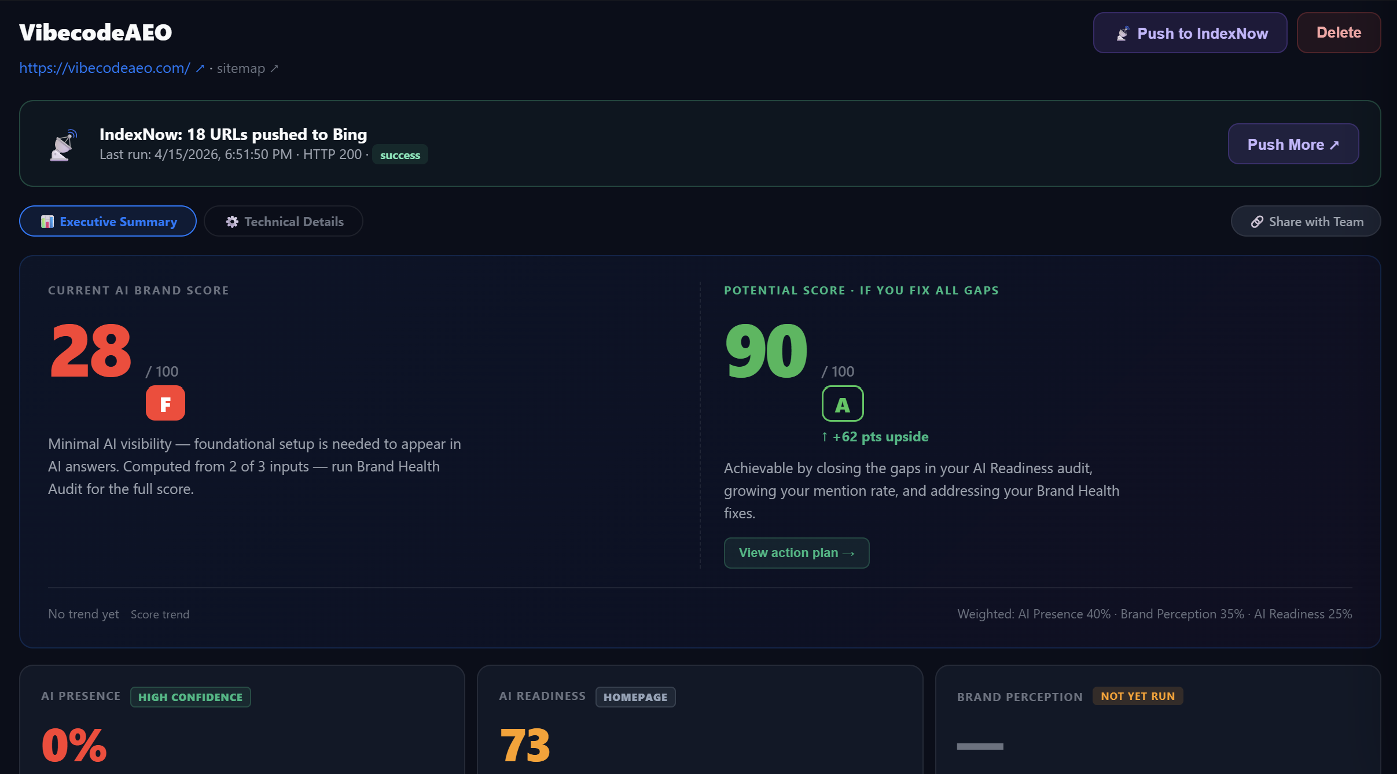
Task: Click the IndexNow 18 URLs pushed heading
Action: (x=233, y=134)
